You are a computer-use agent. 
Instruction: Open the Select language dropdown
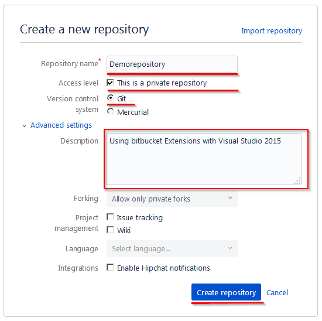click(x=172, y=249)
